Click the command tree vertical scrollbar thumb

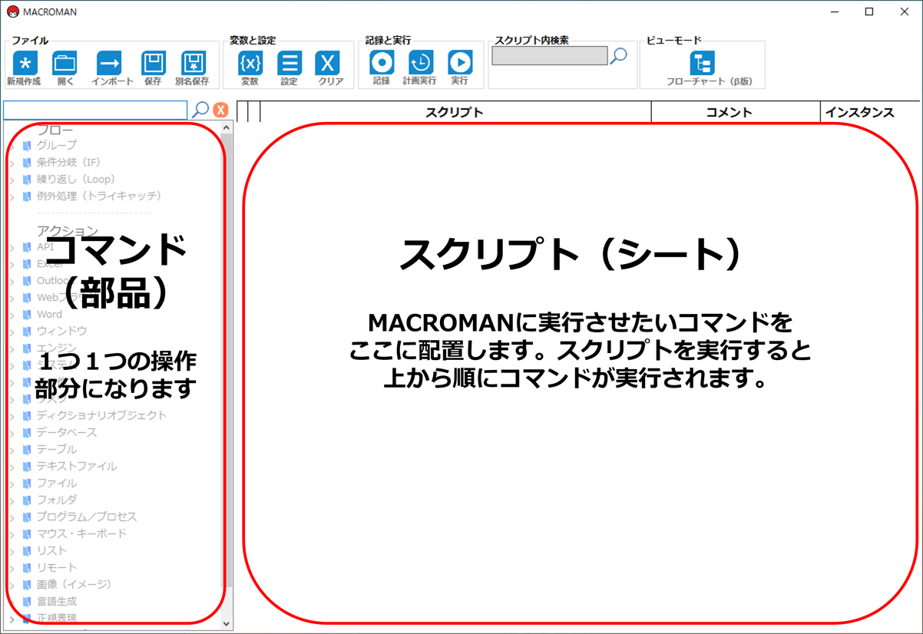coord(227,361)
